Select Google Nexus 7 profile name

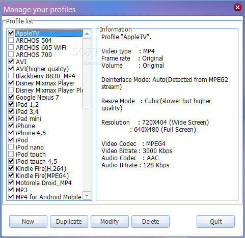[37, 98]
